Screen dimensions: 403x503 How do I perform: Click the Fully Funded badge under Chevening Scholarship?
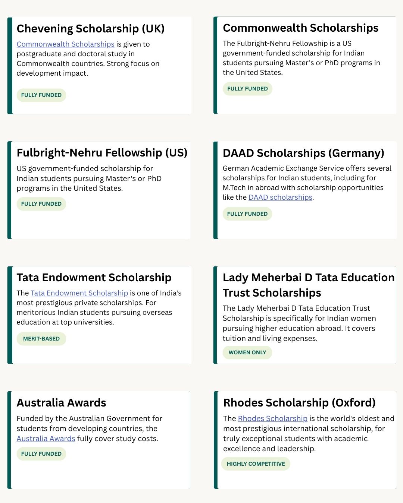coord(41,95)
